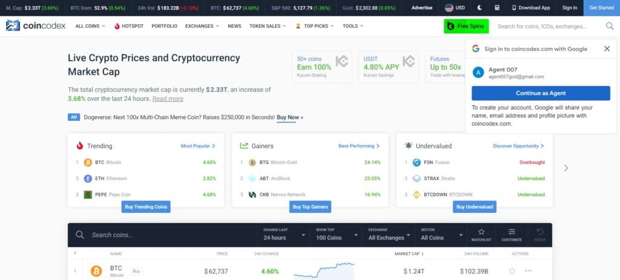This screenshot has height=280, width=620.
Task: Open the All Exchanges filter dropdown
Action: point(389,235)
